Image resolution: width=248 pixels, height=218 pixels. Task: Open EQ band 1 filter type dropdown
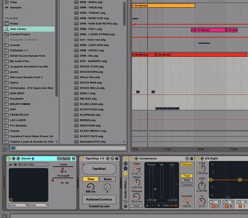tap(215, 202)
